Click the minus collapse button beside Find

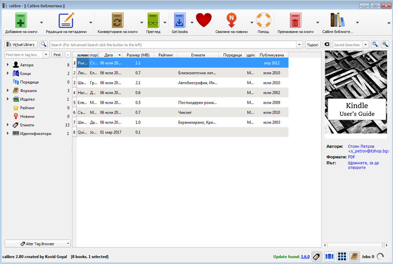point(68,55)
